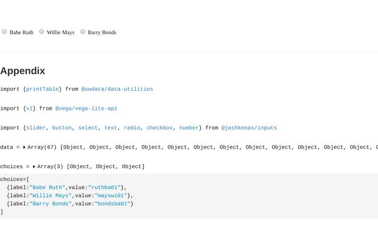
Task: Click the "bondsba01" value in code
Action: [112, 204]
